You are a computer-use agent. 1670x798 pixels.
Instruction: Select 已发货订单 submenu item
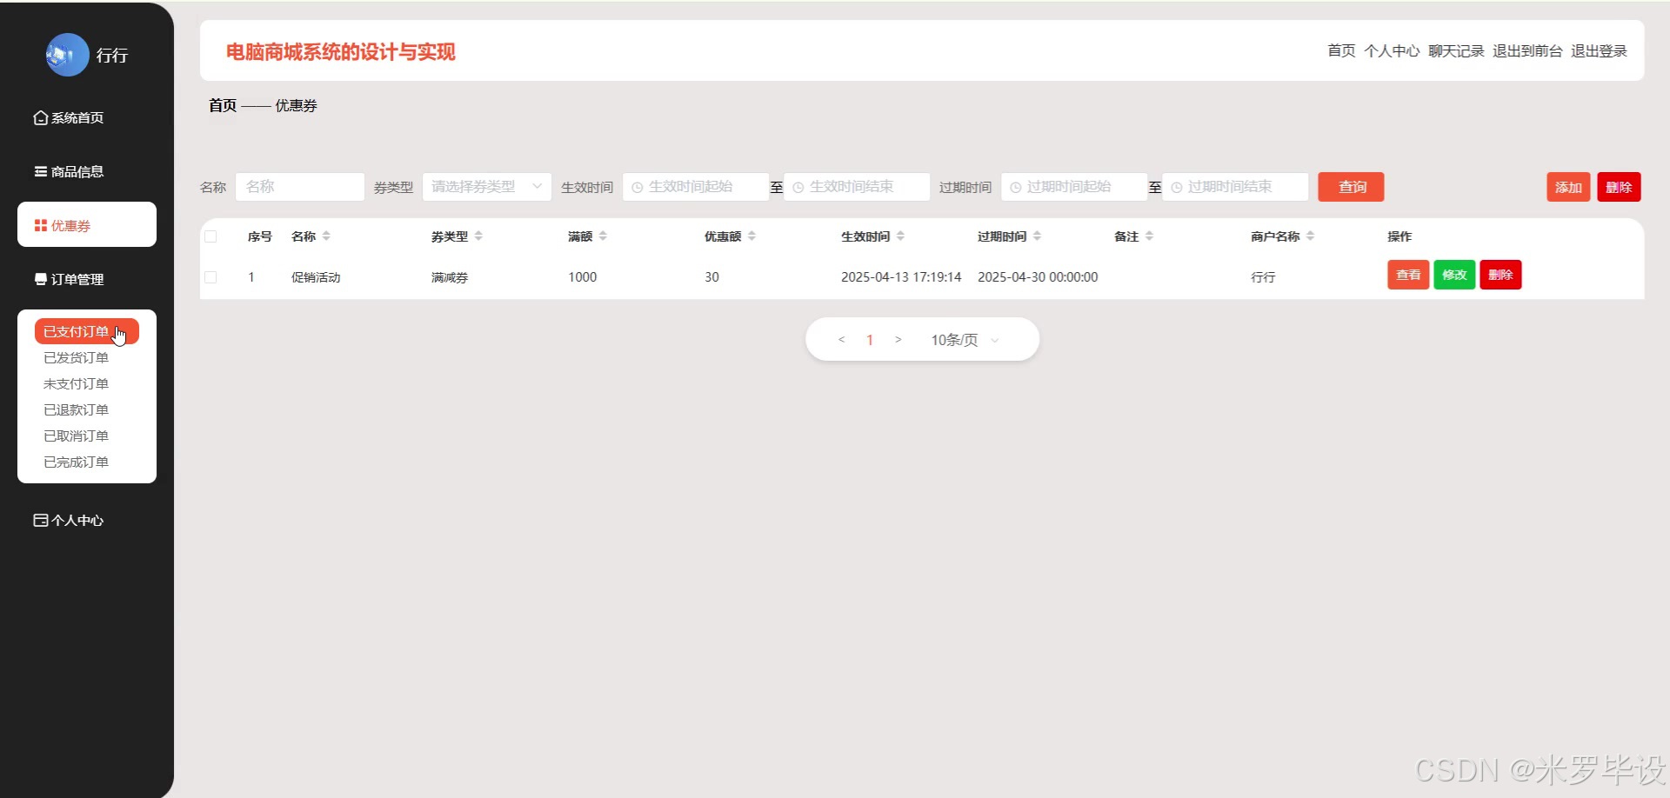(x=77, y=357)
